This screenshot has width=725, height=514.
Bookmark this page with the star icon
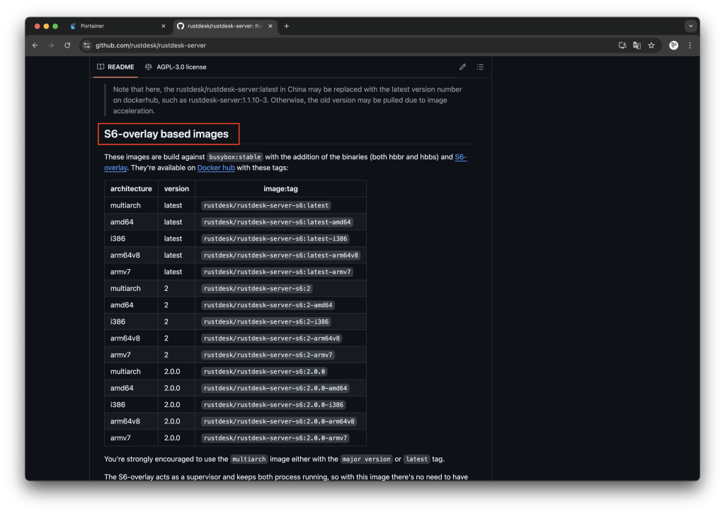pyautogui.click(x=651, y=45)
